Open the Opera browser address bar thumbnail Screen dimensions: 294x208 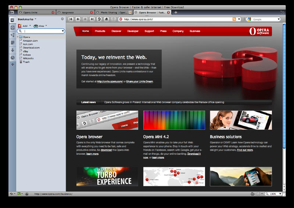[107, 120]
